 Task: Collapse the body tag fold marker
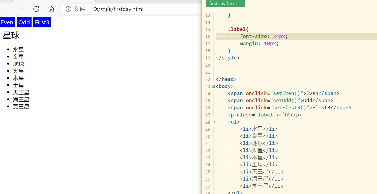[213, 86]
